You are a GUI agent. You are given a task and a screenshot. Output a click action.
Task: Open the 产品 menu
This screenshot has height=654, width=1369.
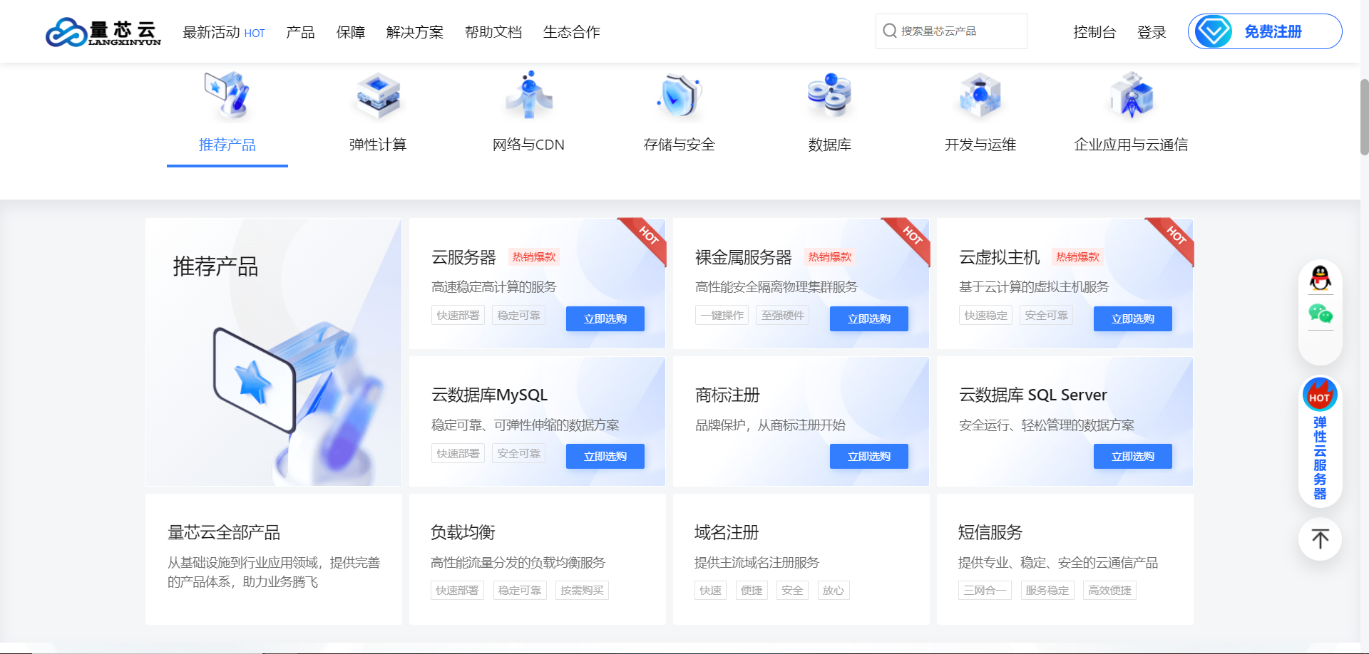click(299, 32)
